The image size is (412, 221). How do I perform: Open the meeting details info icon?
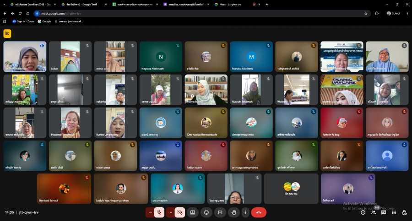[x=363, y=212]
